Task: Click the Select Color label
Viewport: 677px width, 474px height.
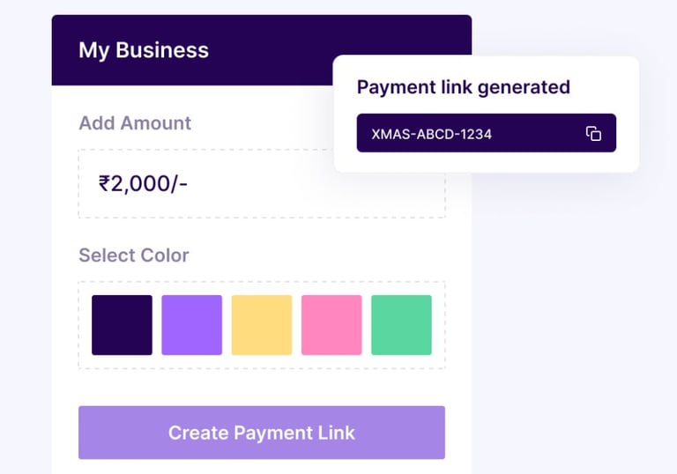Action: click(x=134, y=256)
